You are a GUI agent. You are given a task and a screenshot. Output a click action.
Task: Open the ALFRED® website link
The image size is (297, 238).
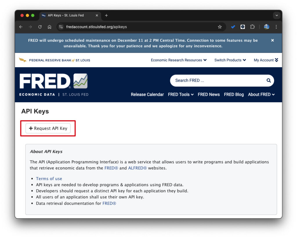137,168
